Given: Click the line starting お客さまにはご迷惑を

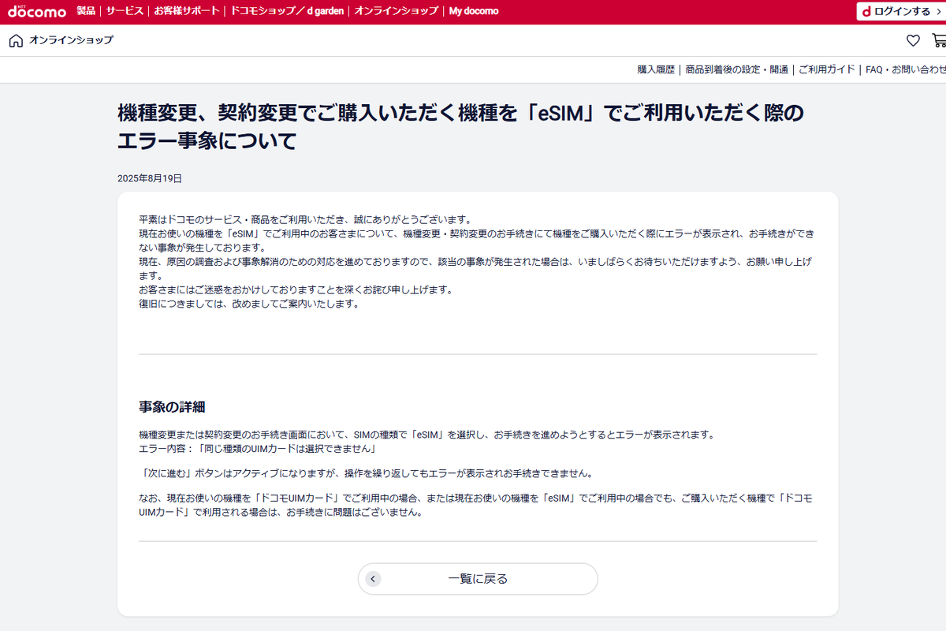Looking at the screenshot, I should 296,289.
